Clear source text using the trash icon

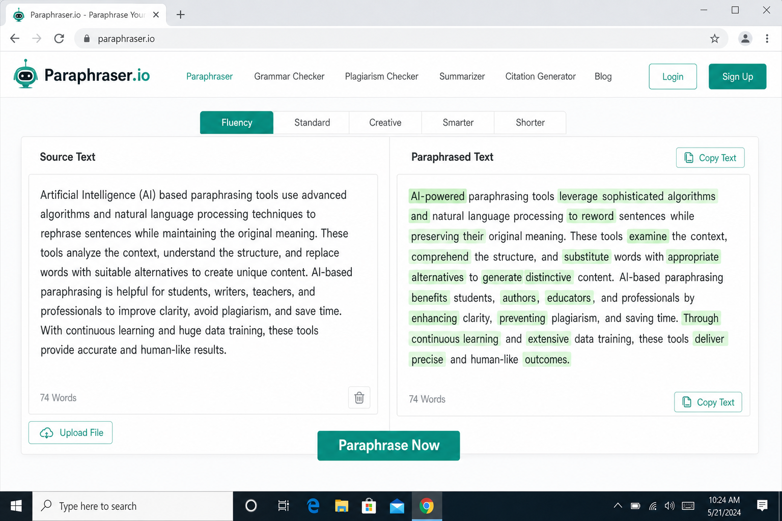coord(359,397)
